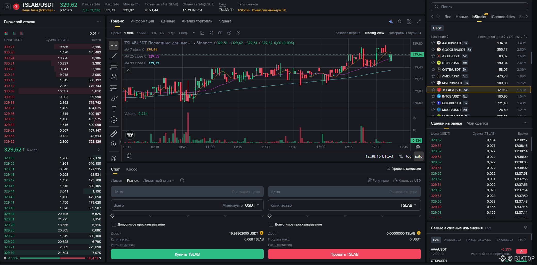This screenshot has height=265, width=537.
Task: Set the 15 мин. chart interval
Action: pos(142,33)
